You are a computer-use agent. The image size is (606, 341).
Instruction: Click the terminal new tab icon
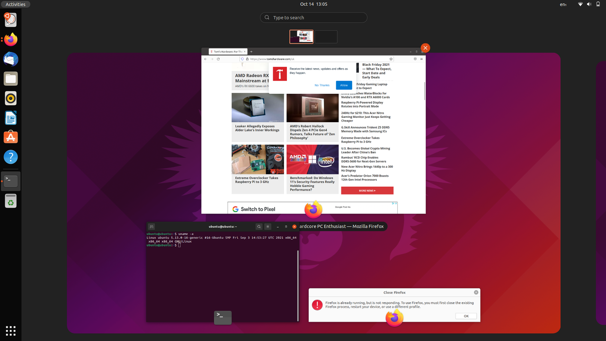(151, 226)
